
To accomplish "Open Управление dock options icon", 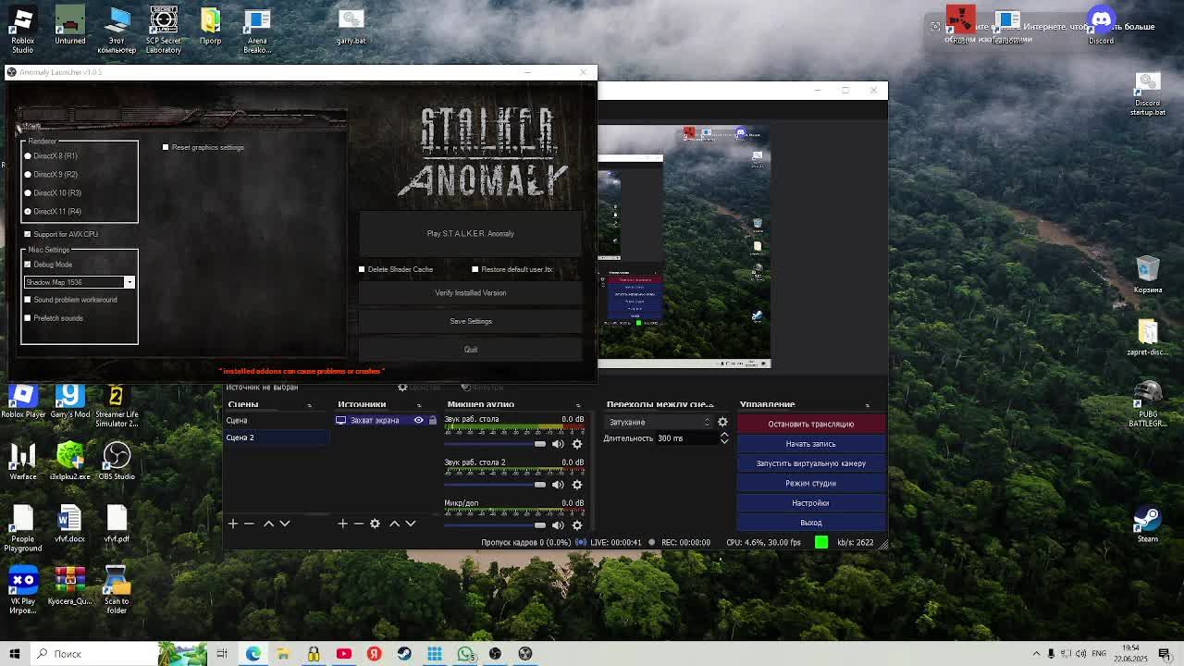I will [868, 405].
